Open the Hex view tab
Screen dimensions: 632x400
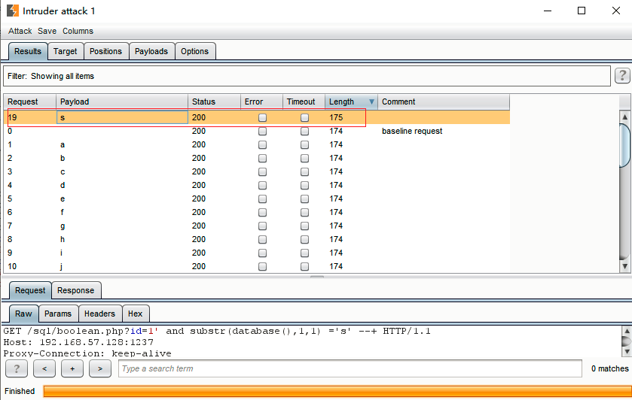(136, 314)
